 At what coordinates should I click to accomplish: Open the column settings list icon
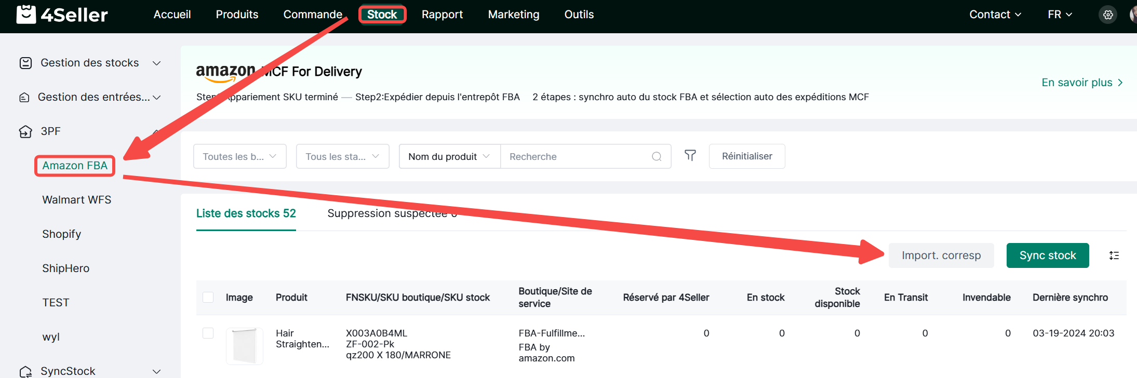[x=1114, y=255]
